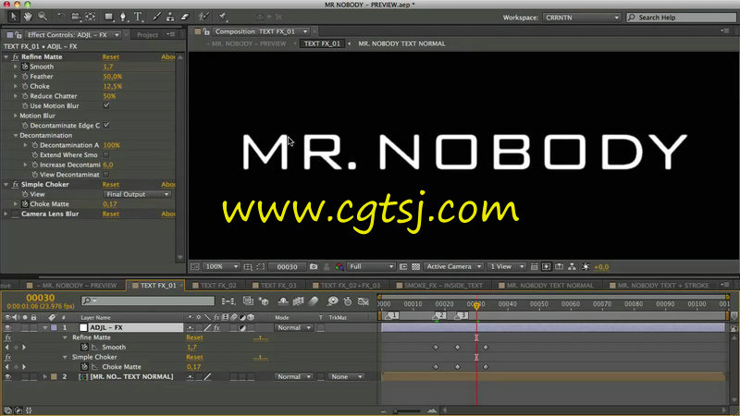Image resolution: width=740 pixels, height=416 pixels.
Task: Select the Puppet Pin tool
Action: point(222,17)
